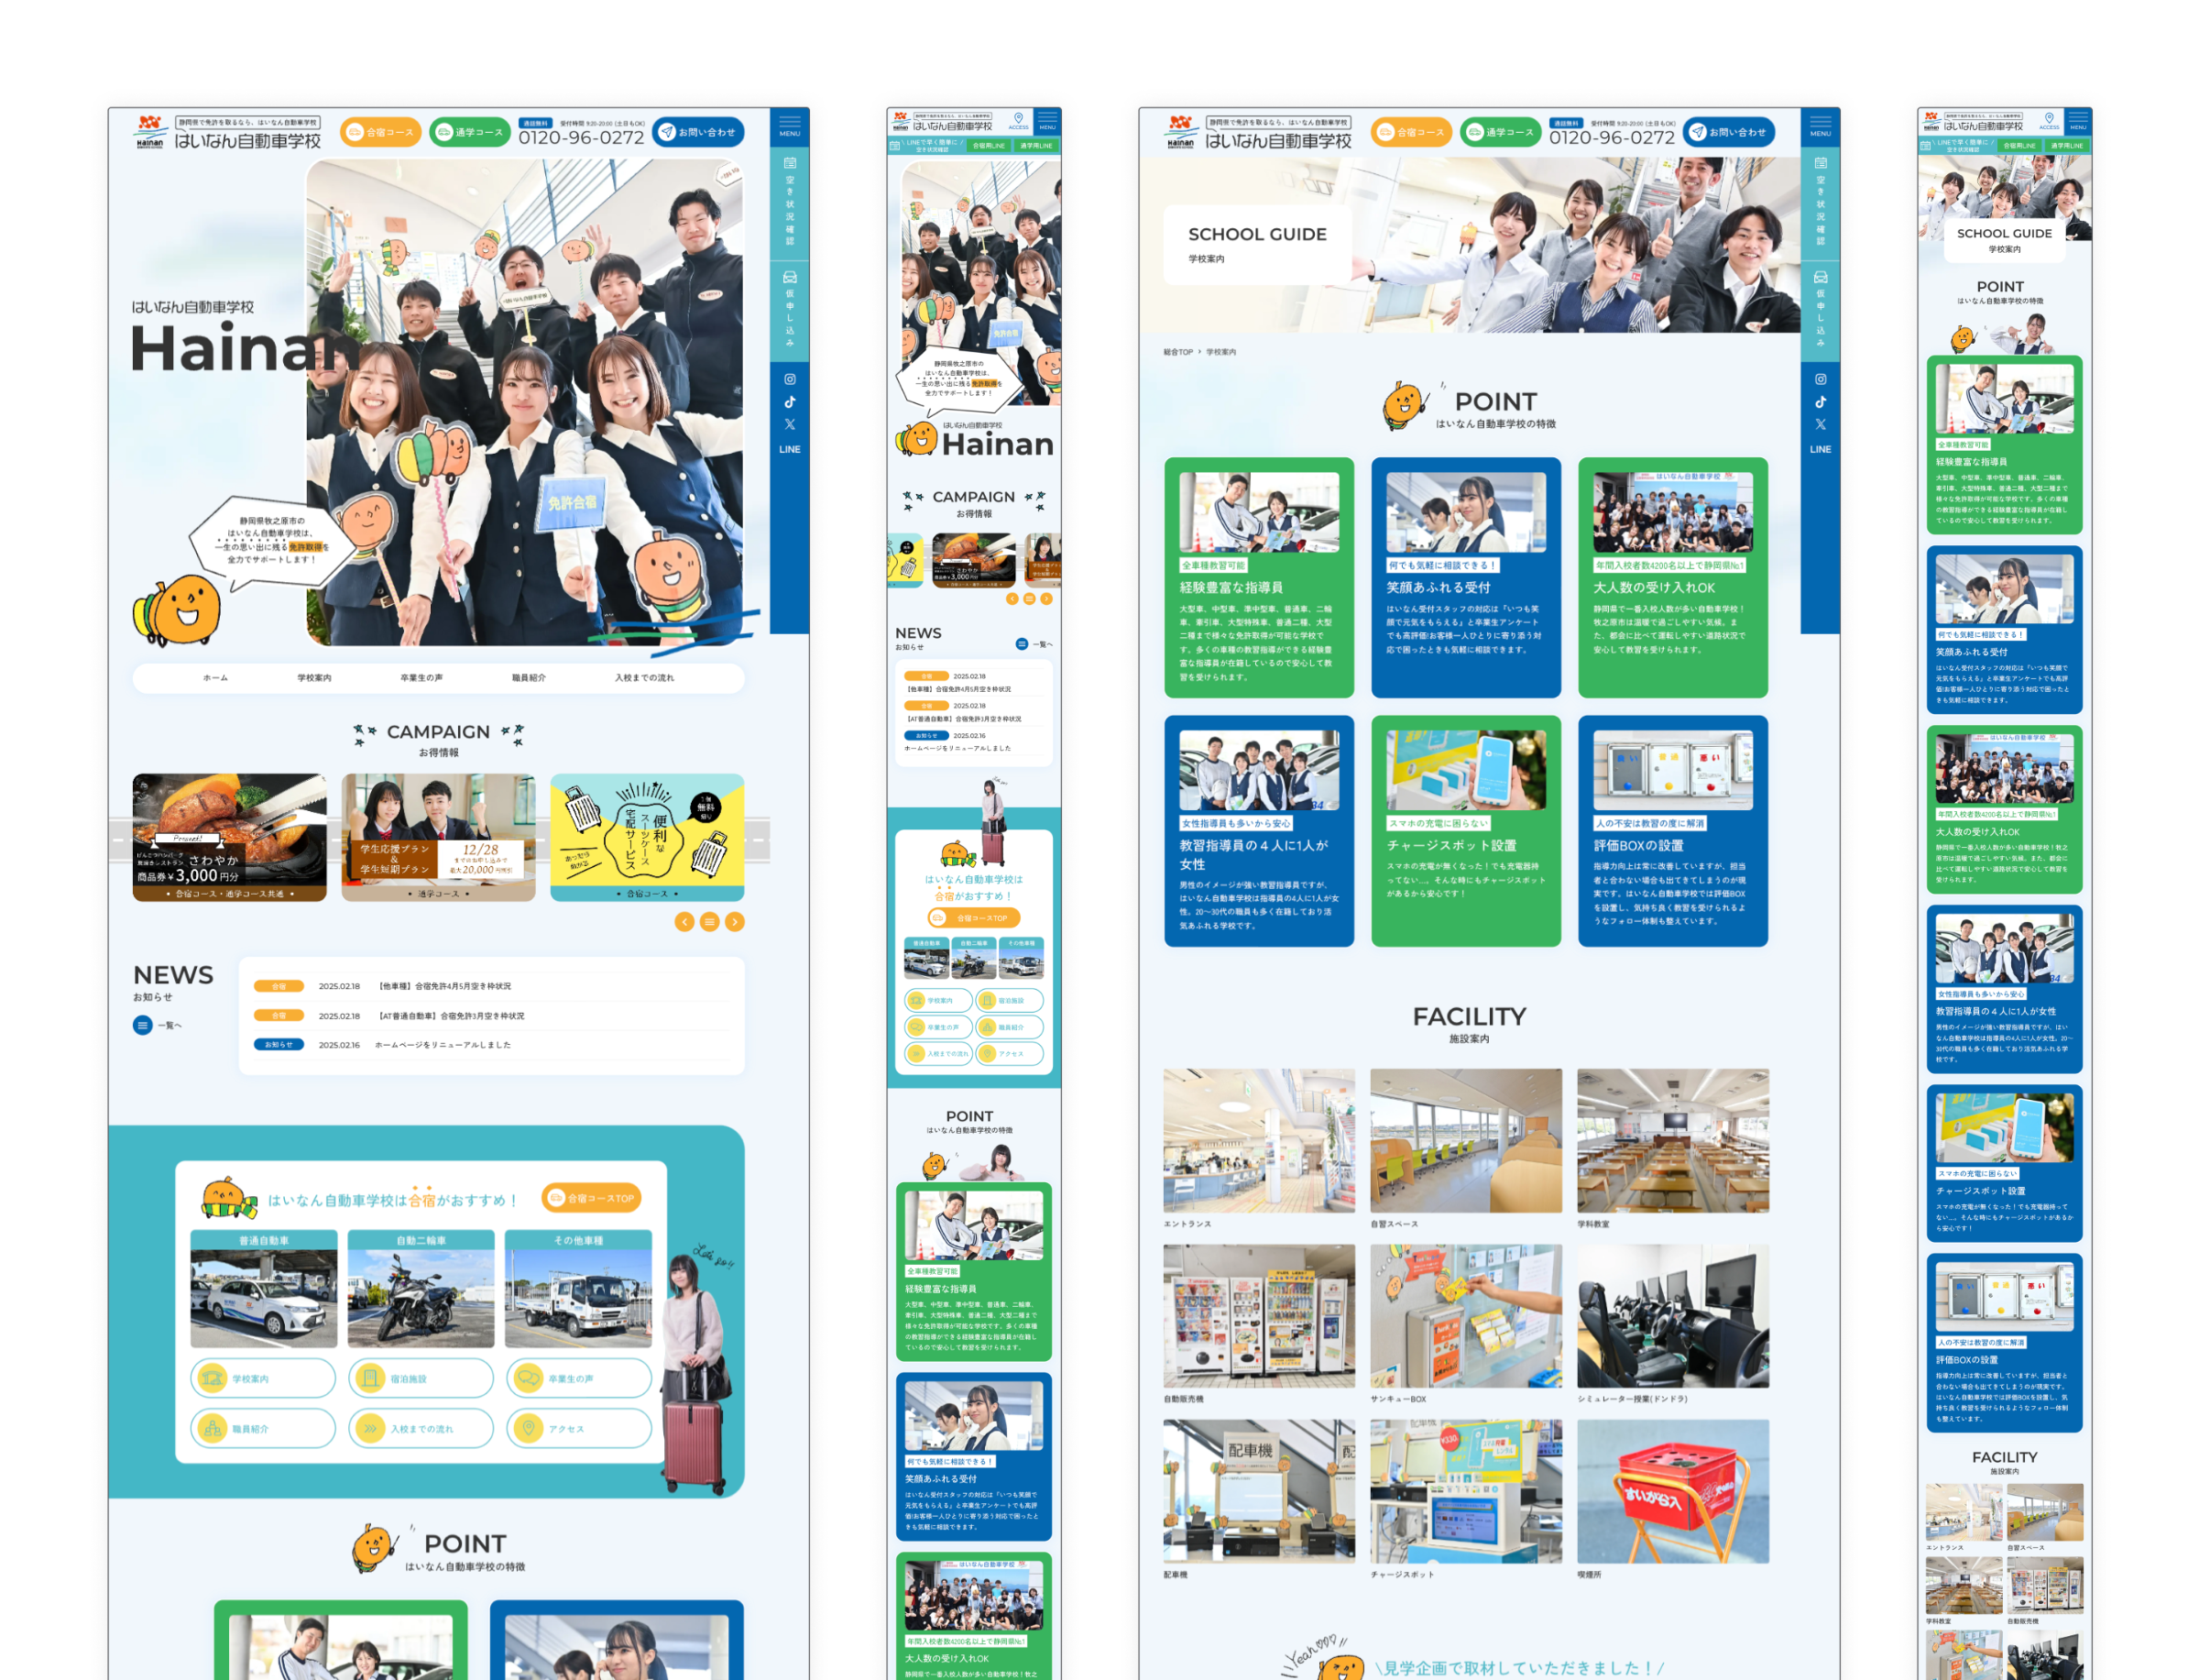
Task: Expand MENU hamburger on mobile School Guide page
Action: click(x=2078, y=120)
